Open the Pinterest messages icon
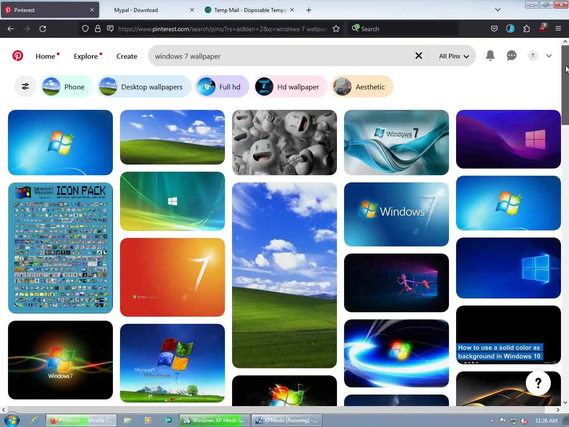The image size is (569, 427). pyautogui.click(x=512, y=56)
